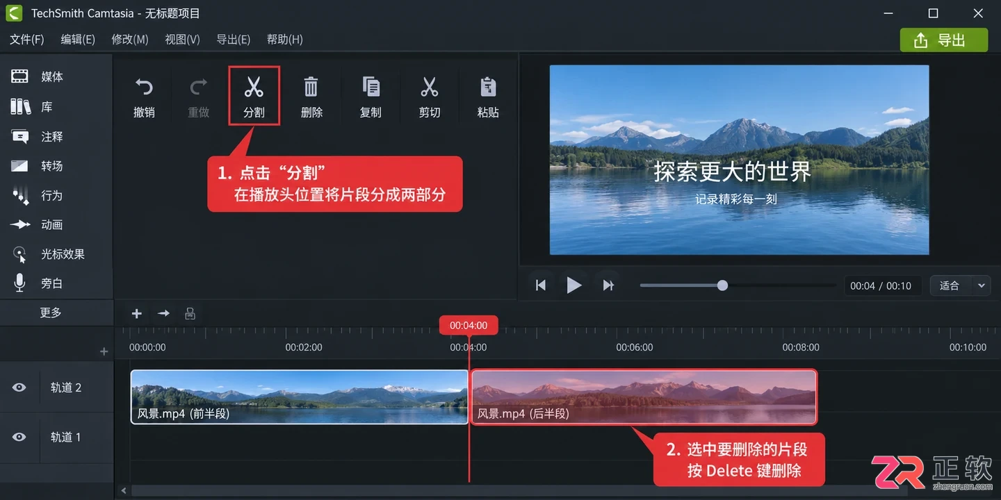The image size is (1001, 500).
Task: Select the 风景.mp4 (后半段) clip
Action: tap(644, 397)
